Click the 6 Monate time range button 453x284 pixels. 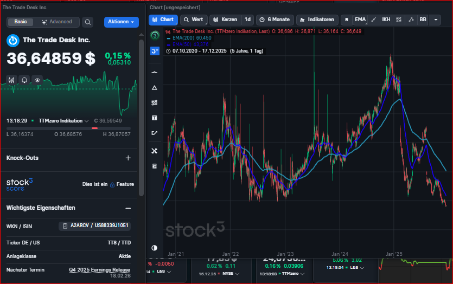275,20
